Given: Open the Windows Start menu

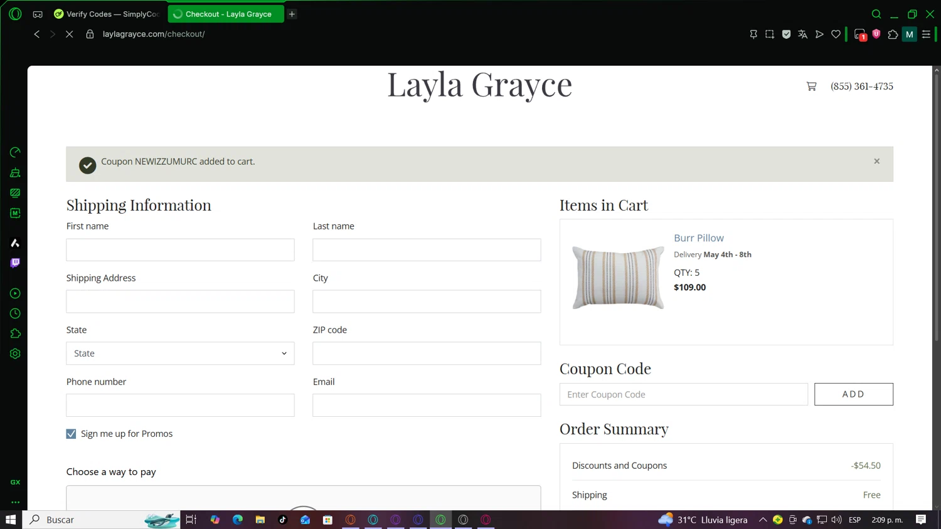Looking at the screenshot, I should click(x=11, y=520).
